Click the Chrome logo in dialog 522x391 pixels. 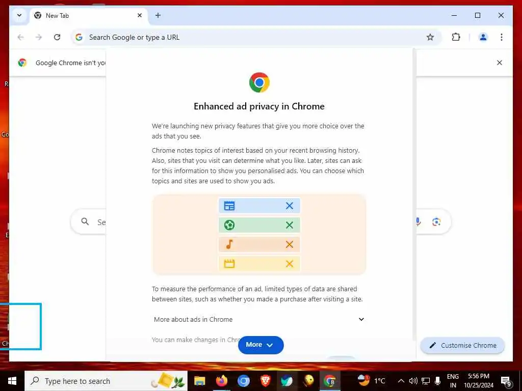pyautogui.click(x=259, y=82)
